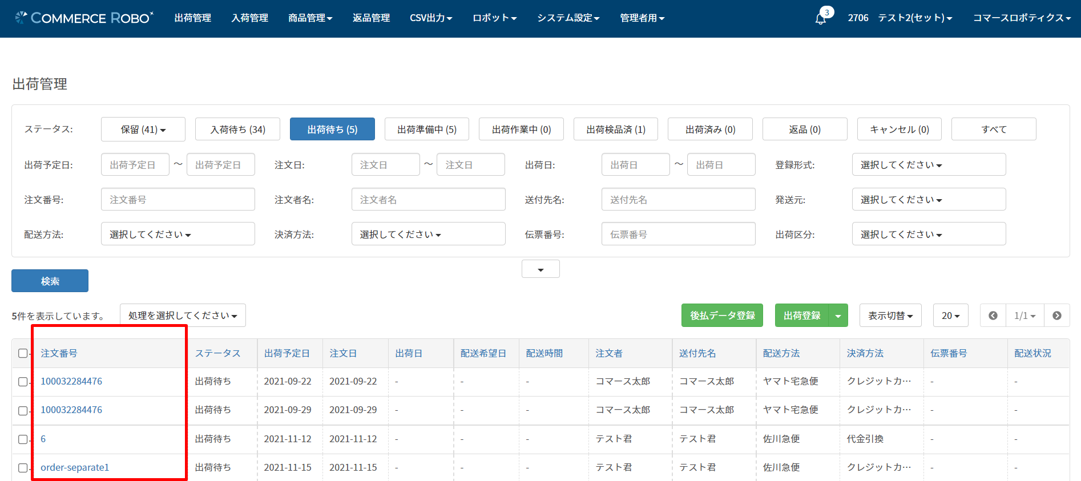
Task: Open the 管理者用 dropdown menu
Action: [642, 18]
